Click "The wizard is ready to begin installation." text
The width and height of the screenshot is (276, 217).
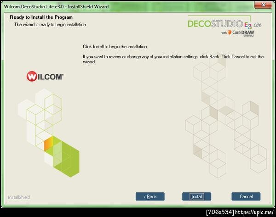tap(50, 25)
